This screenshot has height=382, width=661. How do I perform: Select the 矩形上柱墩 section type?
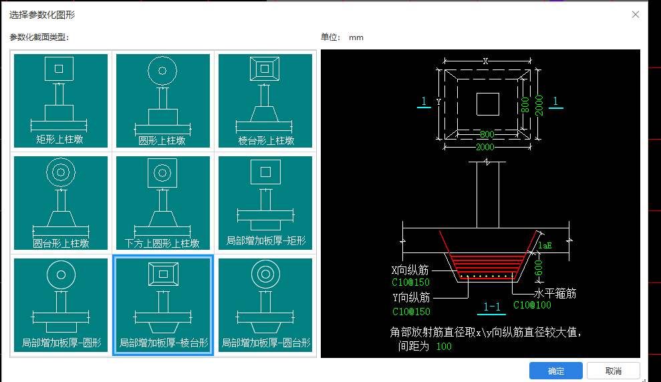coord(61,101)
